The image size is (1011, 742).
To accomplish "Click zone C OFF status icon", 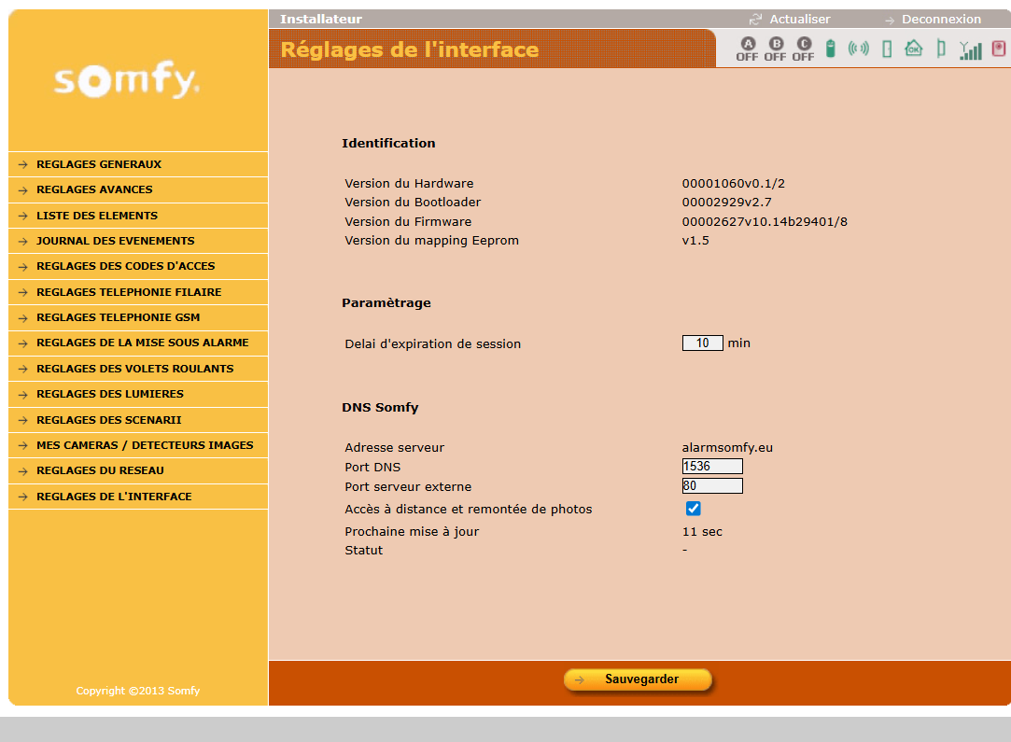I will pyautogui.click(x=804, y=49).
